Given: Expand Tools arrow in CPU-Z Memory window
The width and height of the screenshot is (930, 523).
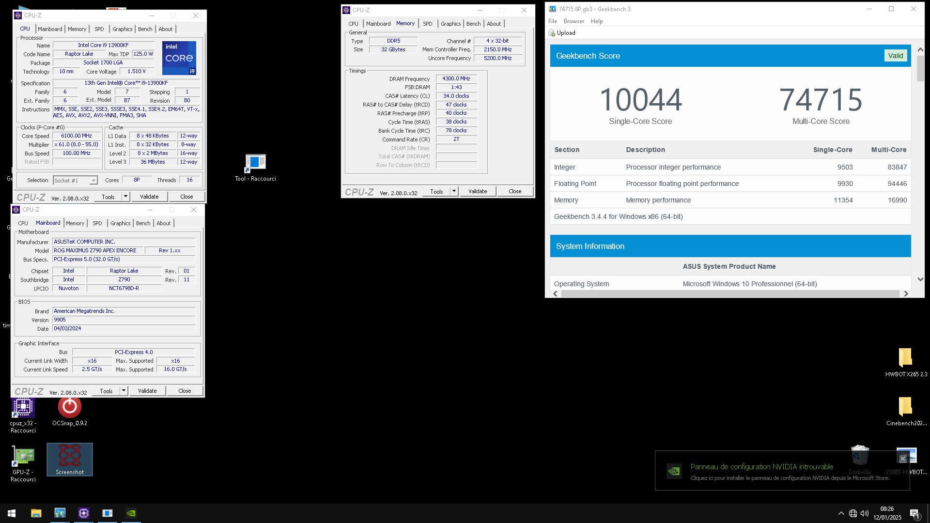Looking at the screenshot, I should coord(454,191).
